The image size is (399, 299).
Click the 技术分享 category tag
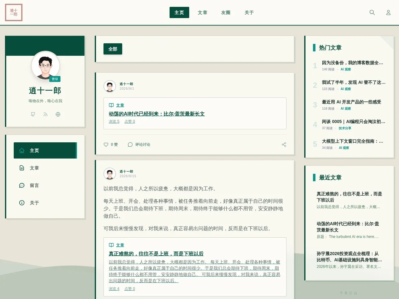[345, 128]
